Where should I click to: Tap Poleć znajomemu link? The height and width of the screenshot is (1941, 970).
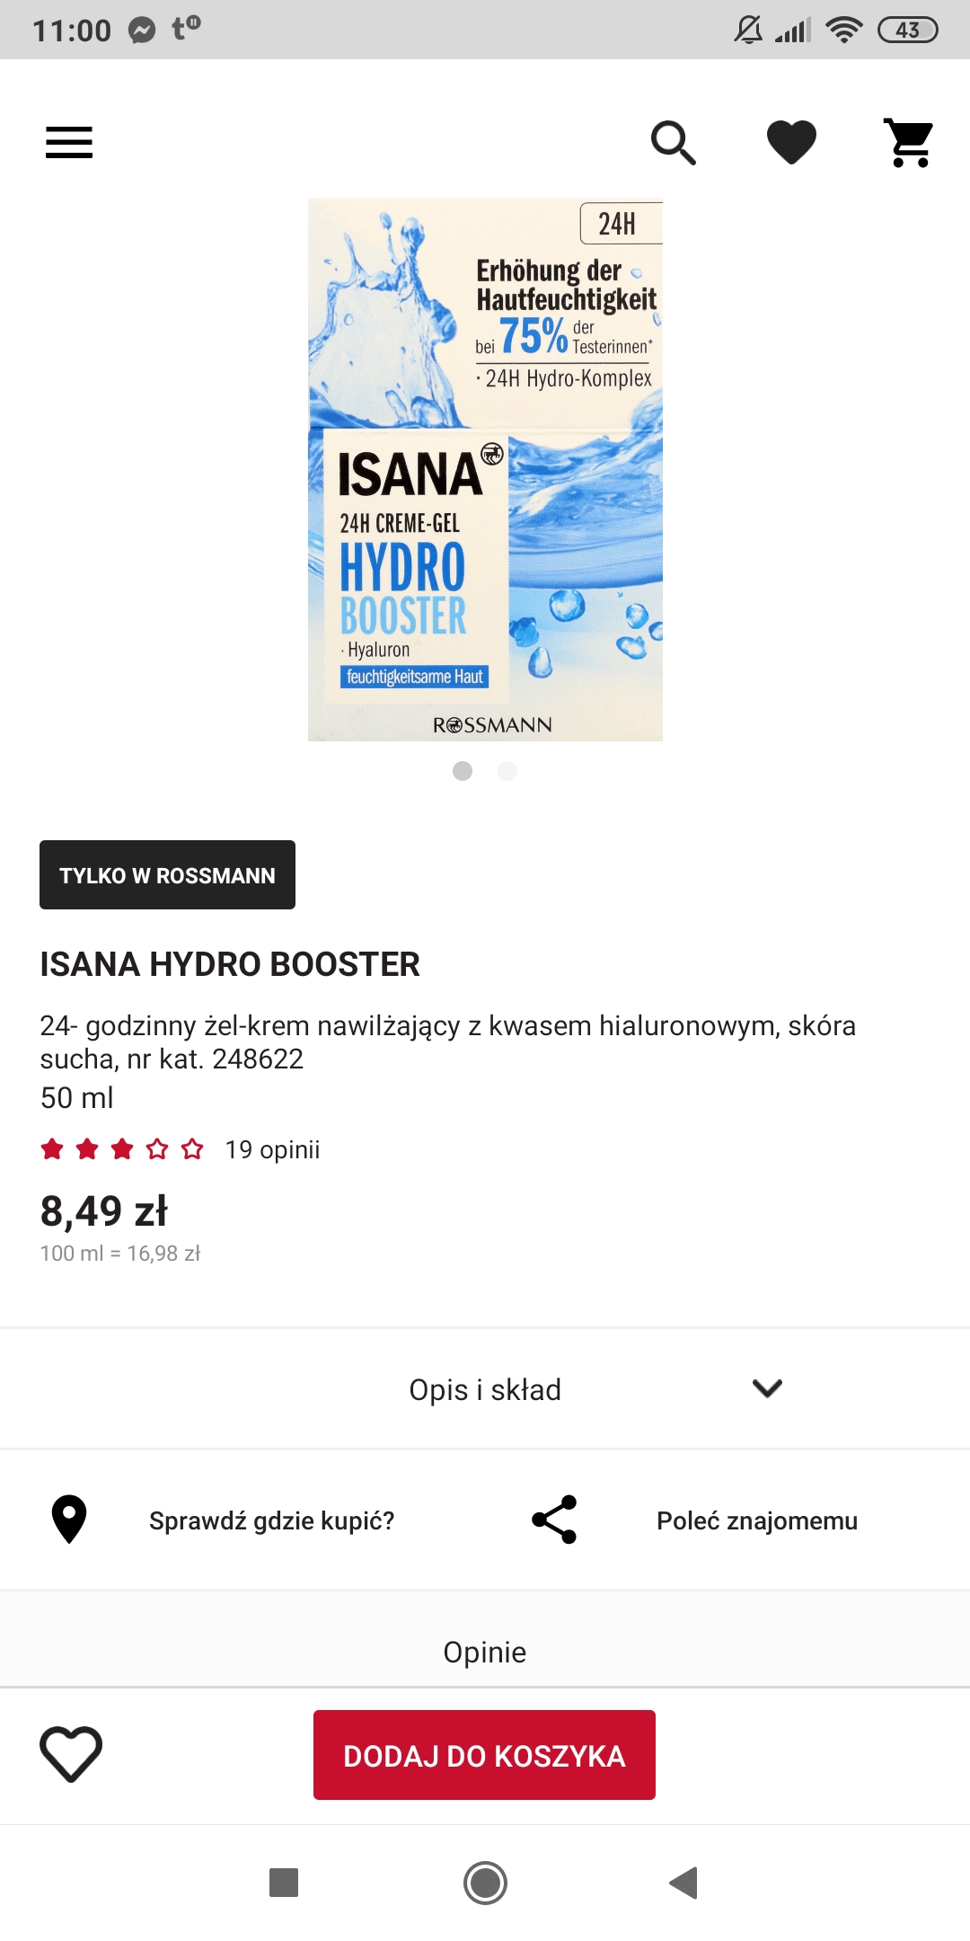point(757,1520)
